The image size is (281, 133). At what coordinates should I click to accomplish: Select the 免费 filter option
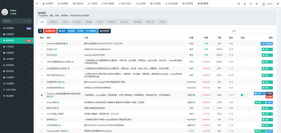pyautogui.click(x=71, y=31)
